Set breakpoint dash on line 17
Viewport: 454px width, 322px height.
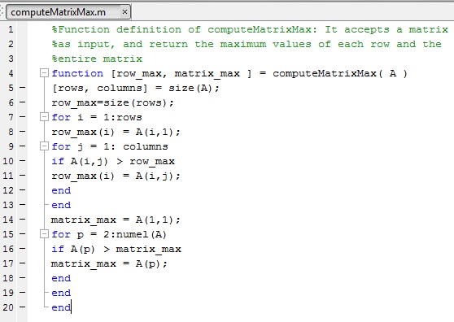[22, 263]
